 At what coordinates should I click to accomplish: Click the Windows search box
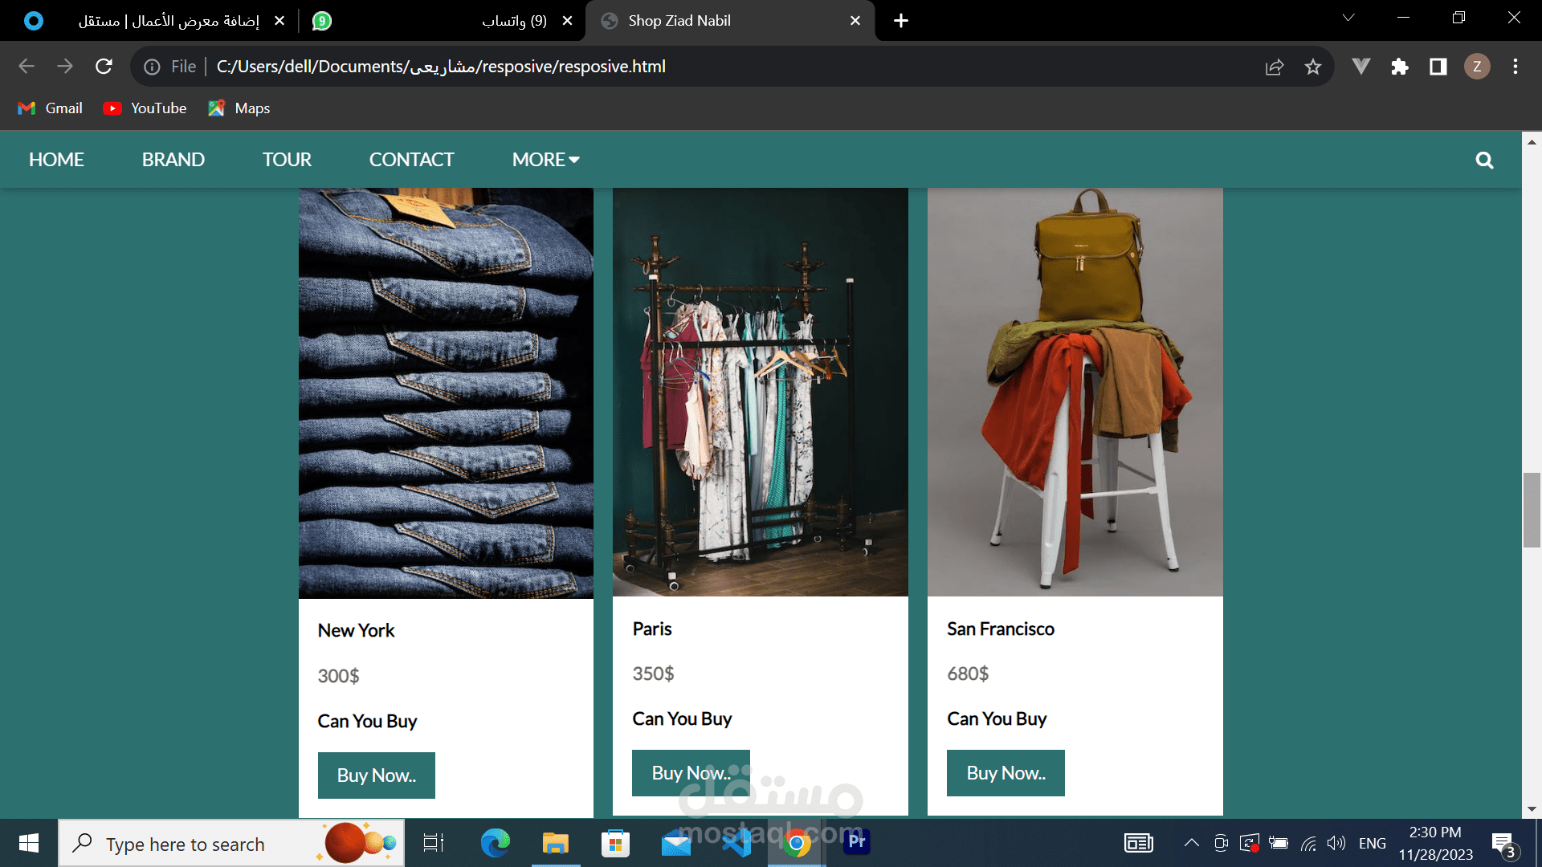point(231,843)
